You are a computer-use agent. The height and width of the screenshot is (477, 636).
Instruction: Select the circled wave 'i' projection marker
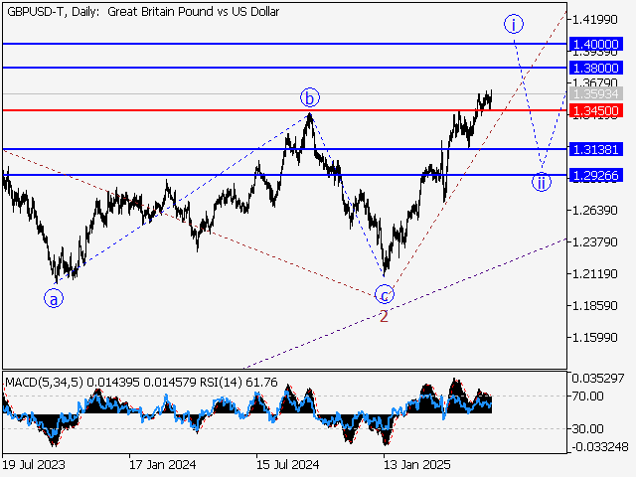513,24
